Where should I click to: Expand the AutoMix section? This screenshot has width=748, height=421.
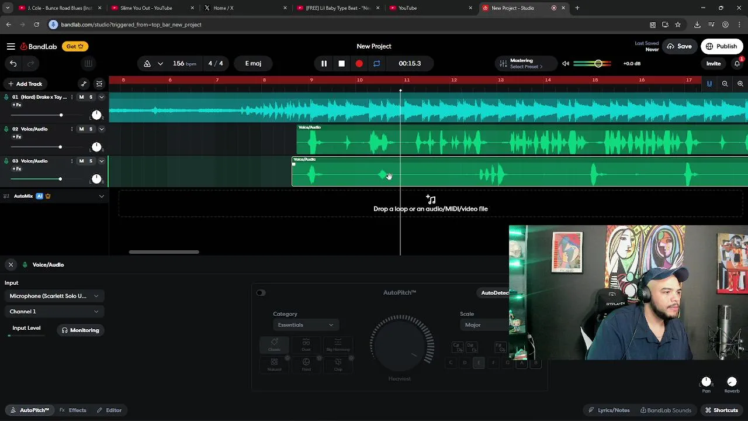tap(101, 196)
